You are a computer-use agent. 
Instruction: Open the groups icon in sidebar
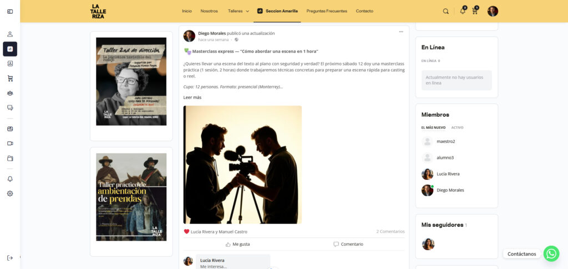tap(10, 93)
